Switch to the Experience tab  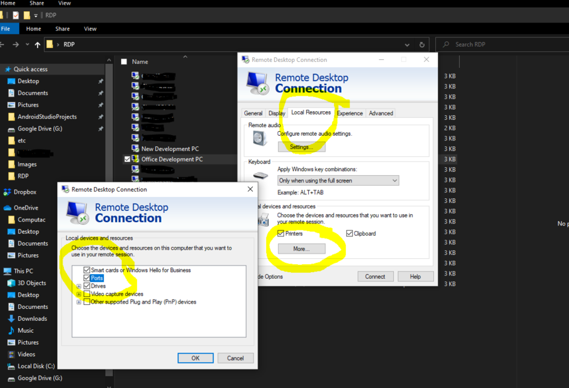point(350,113)
